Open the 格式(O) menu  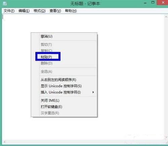pyautogui.click(x=40, y=11)
